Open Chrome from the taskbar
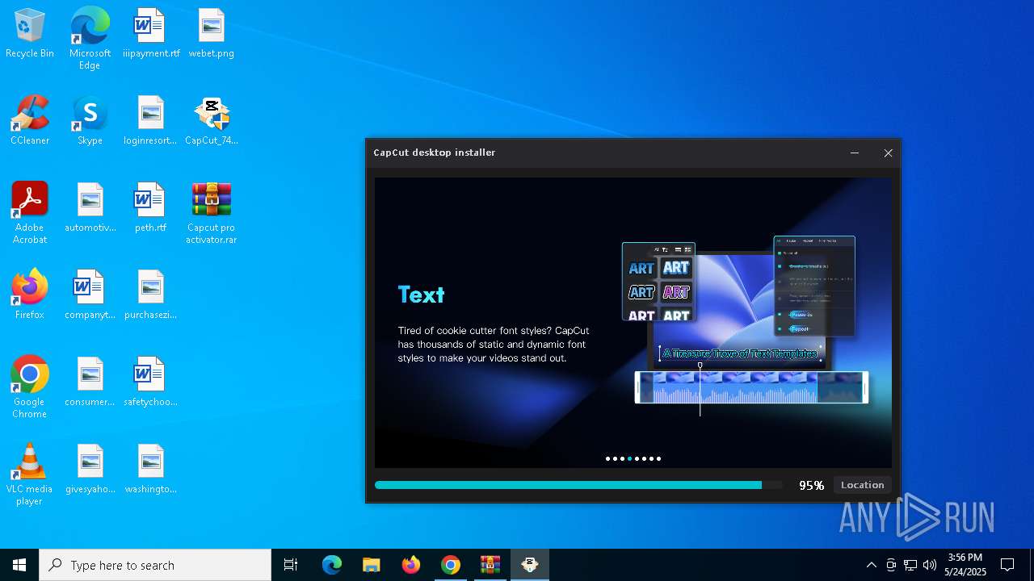The height and width of the screenshot is (581, 1034). point(451,565)
